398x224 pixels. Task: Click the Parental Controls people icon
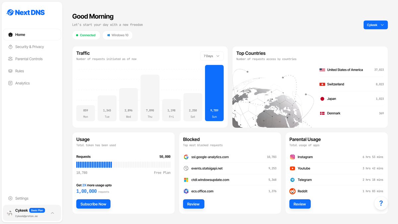(x=10, y=59)
